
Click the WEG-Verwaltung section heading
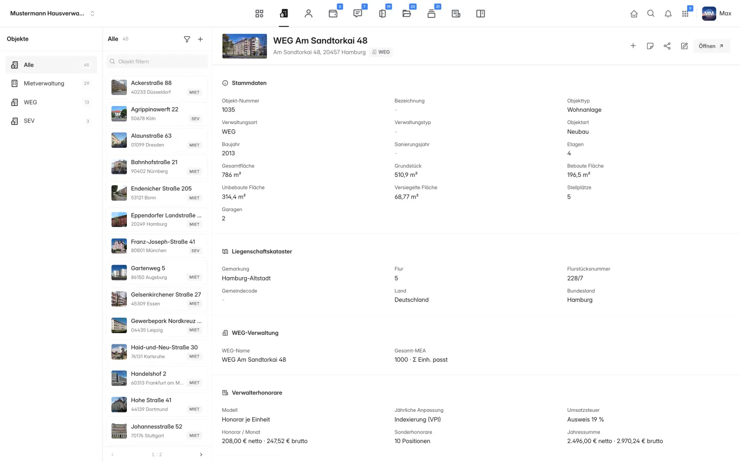click(255, 333)
